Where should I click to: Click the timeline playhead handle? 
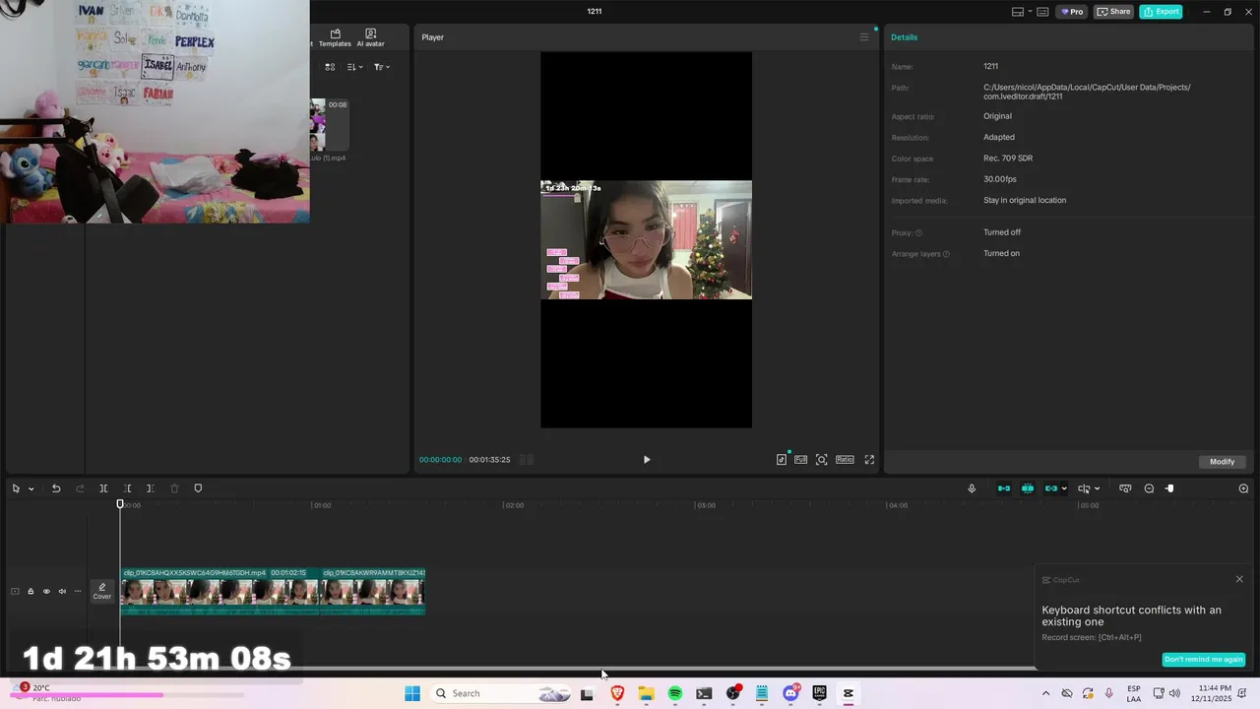click(x=120, y=504)
